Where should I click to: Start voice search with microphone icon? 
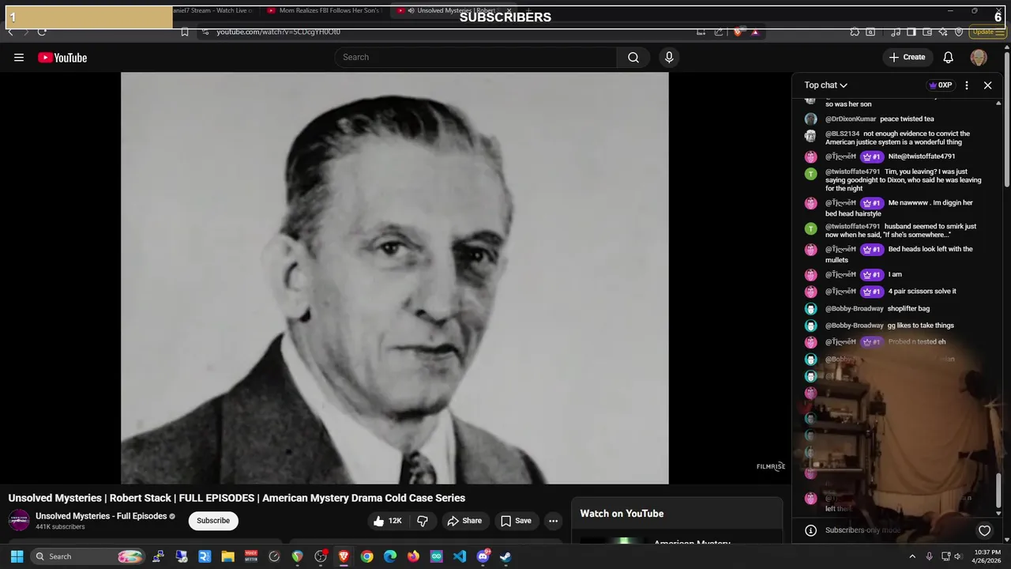(669, 58)
